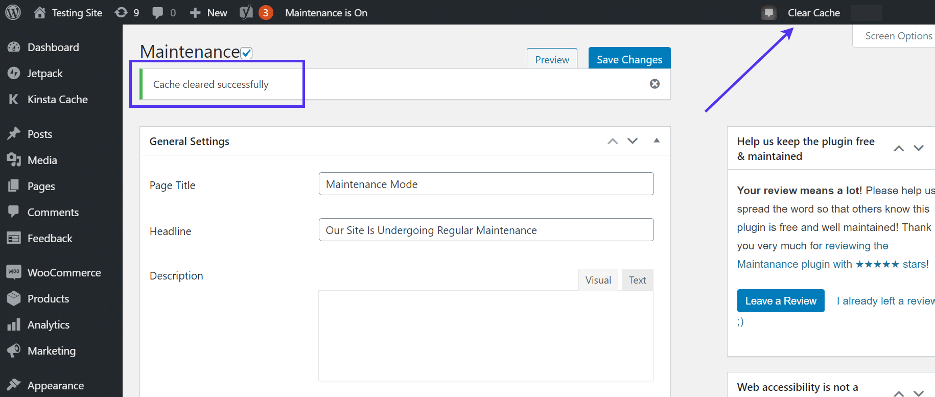
Task: Click into the Headline input field
Action: (x=486, y=230)
